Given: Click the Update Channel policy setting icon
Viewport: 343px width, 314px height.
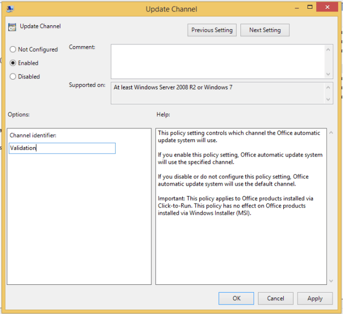Looking at the screenshot, I should click(x=12, y=27).
